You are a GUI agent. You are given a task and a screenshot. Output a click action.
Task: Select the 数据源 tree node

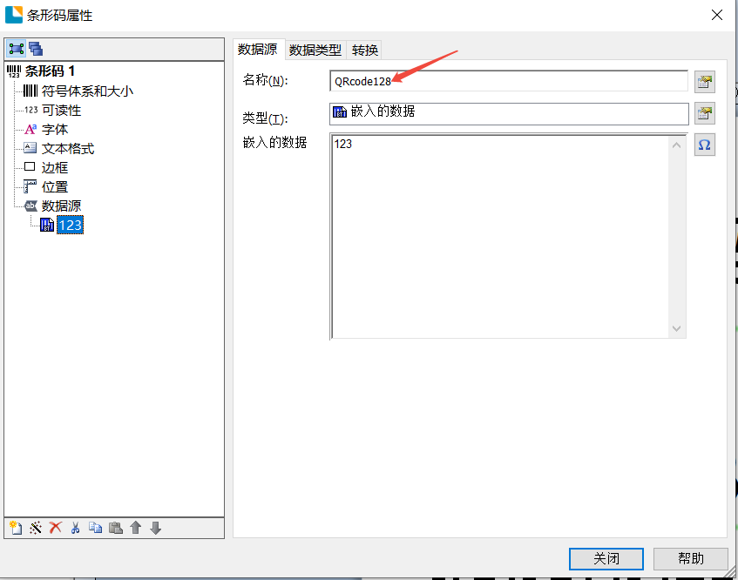[61, 206]
